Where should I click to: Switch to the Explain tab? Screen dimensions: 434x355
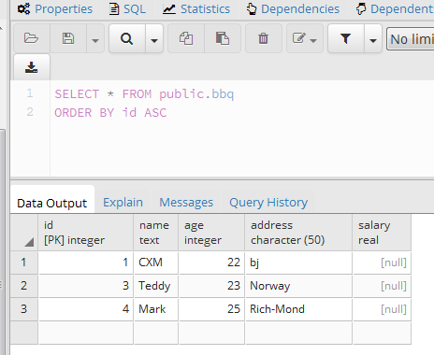point(123,203)
